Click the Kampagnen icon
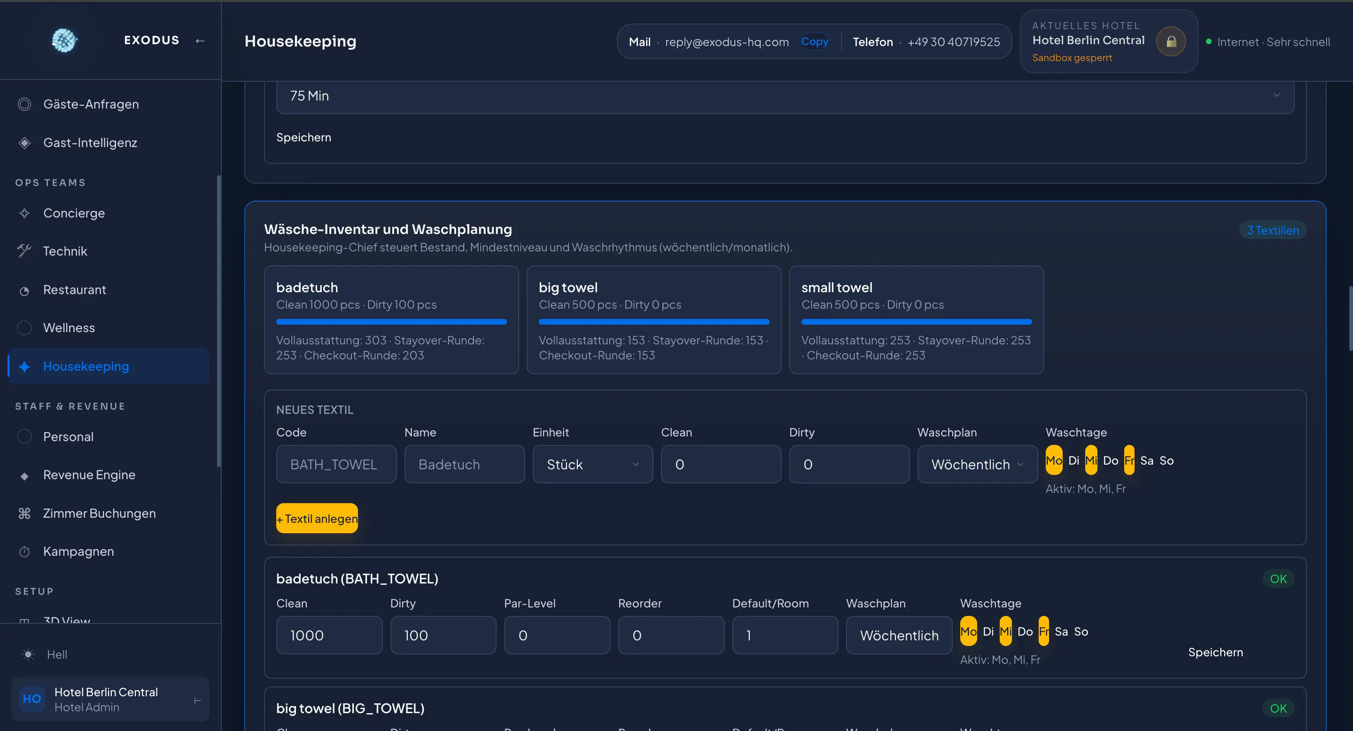1353x731 pixels. tap(24, 552)
